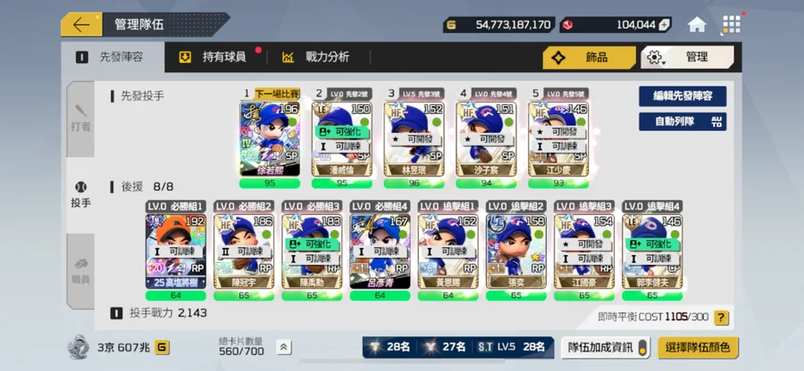804x371 pixels.
Task: Go back with the yellow arrow icon
Action: (x=81, y=25)
